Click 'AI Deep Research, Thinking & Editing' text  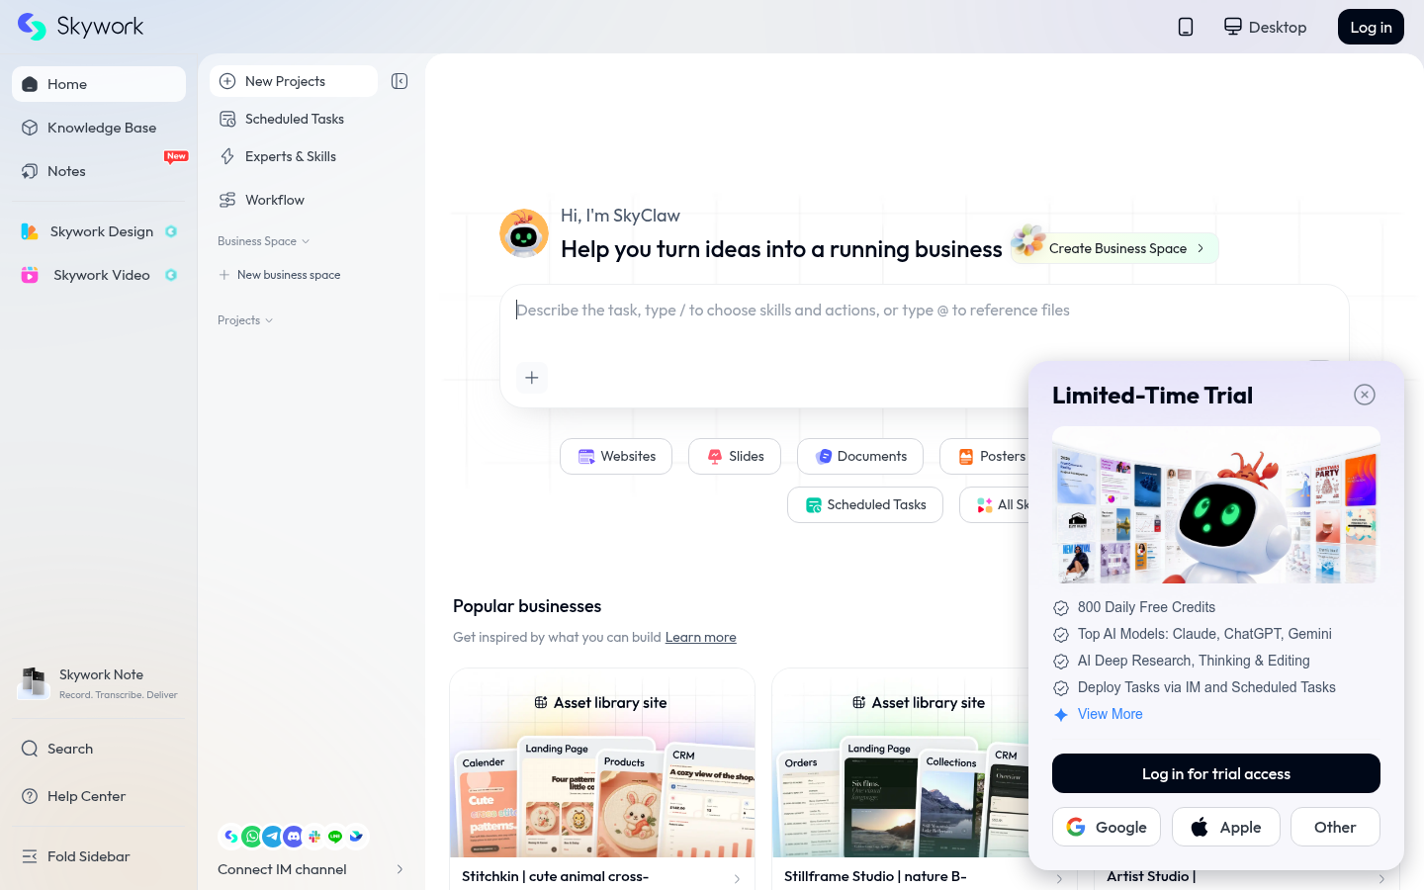point(1194,661)
